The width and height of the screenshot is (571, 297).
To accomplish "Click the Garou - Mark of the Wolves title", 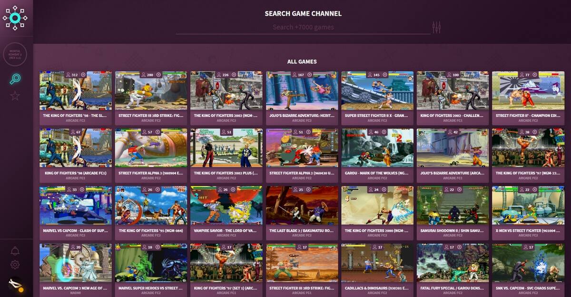I will click(x=377, y=173).
